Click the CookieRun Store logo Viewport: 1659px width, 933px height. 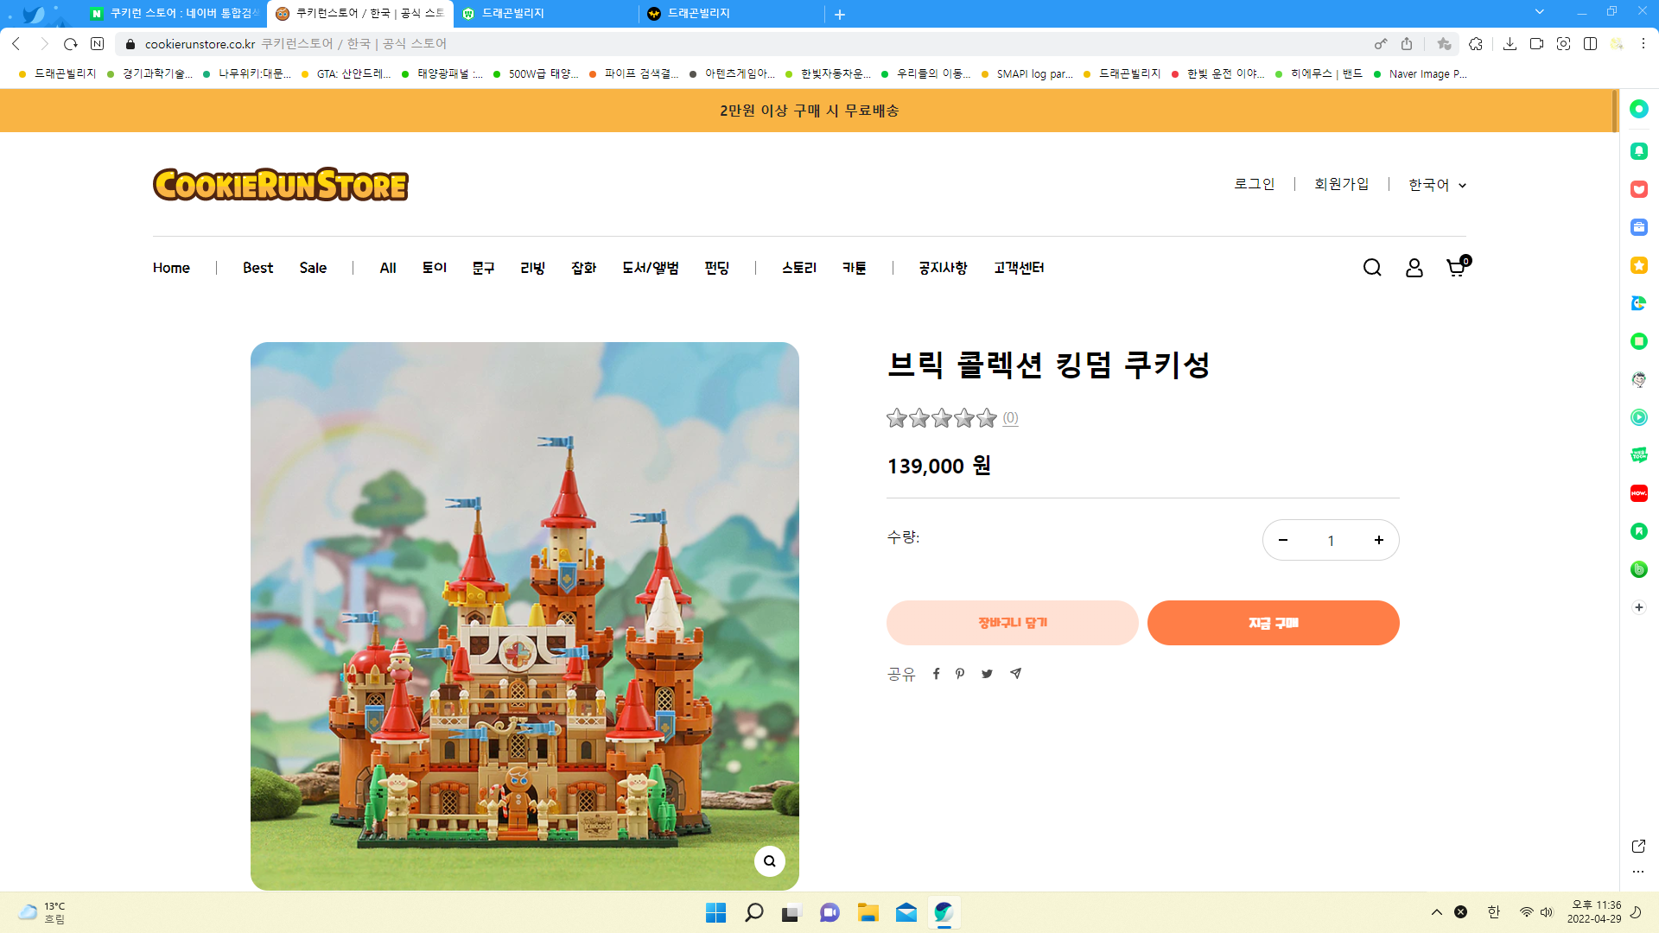[x=280, y=184]
